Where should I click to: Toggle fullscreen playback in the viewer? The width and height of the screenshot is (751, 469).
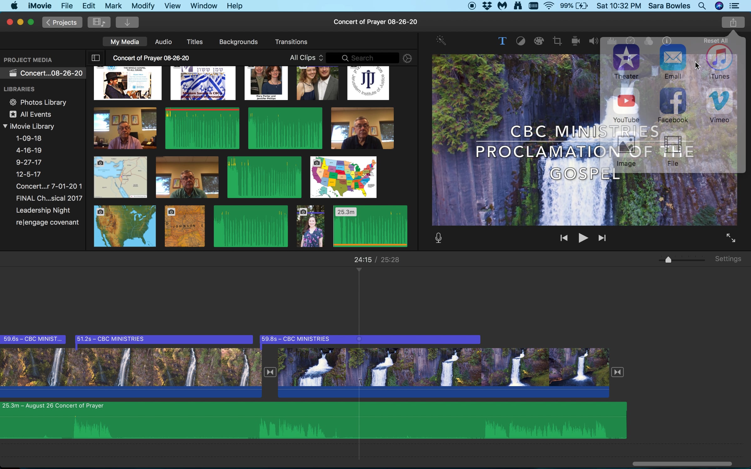[731, 238]
